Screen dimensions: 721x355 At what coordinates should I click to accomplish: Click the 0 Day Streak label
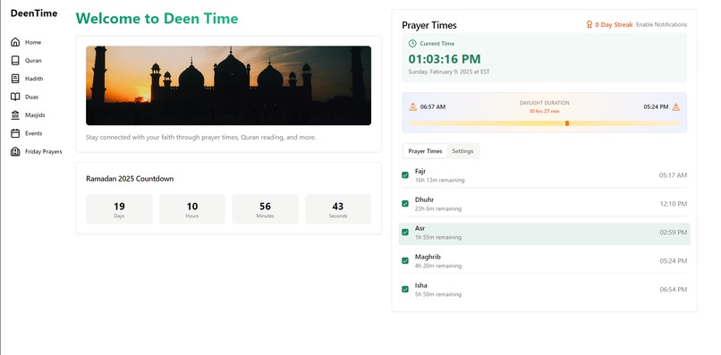614,25
